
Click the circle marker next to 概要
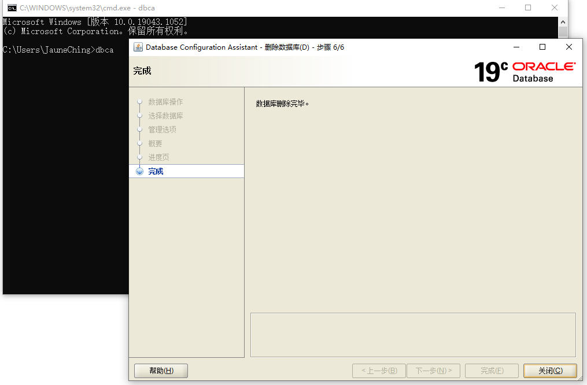click(x=139, y=143)
